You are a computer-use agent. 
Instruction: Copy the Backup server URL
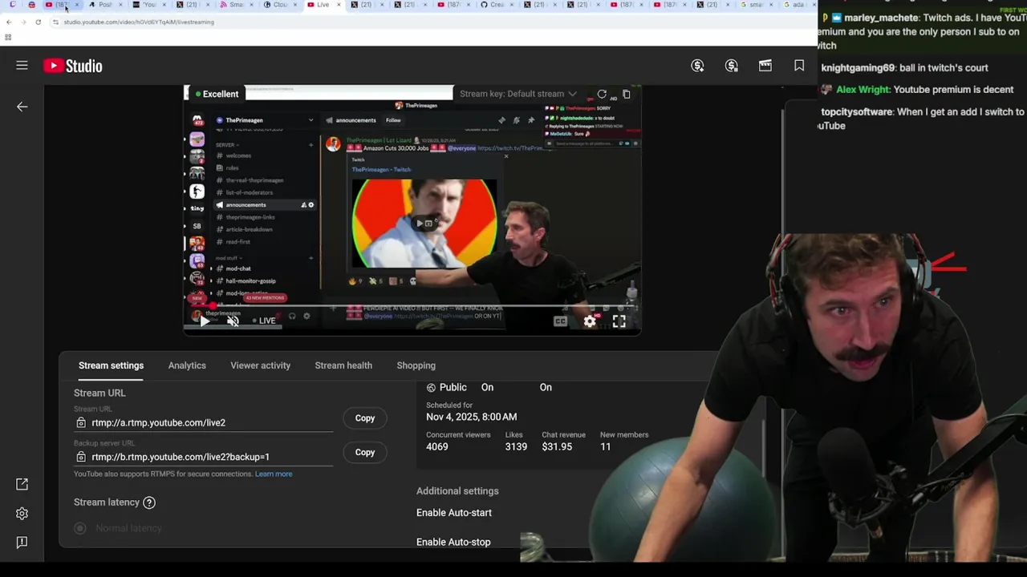point(365,453)
